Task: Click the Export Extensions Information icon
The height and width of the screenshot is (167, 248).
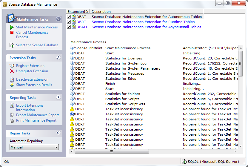Action: pyautogui.click(x=12, y=105)
